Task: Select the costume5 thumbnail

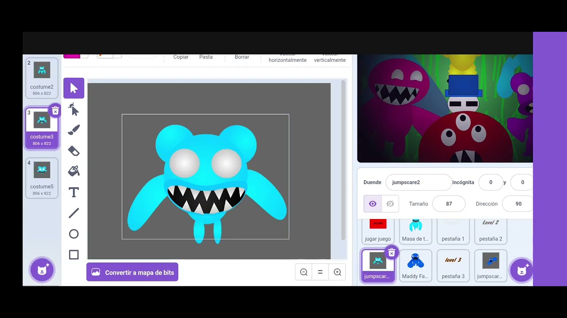Action: tap(42, 178)
